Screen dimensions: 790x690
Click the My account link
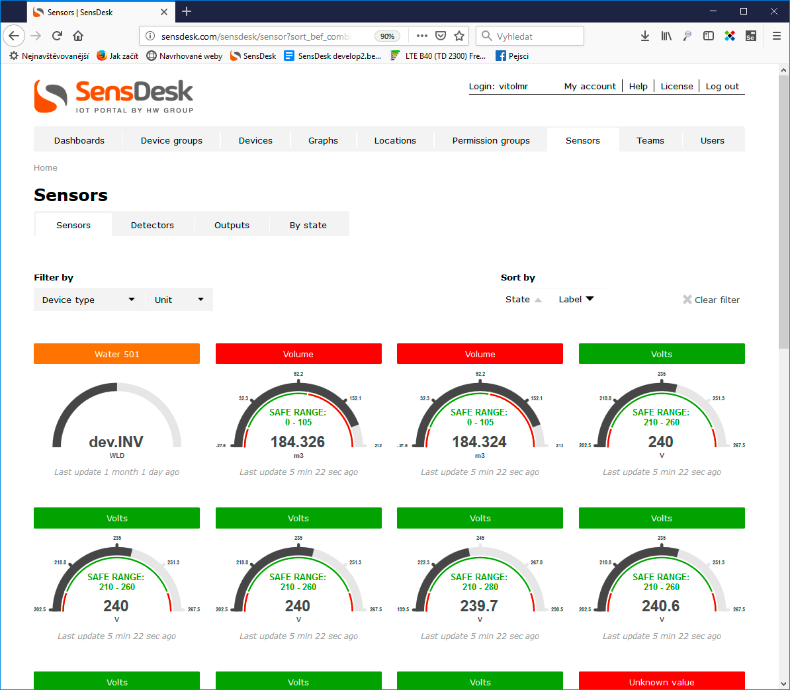[x=590, y=86]
